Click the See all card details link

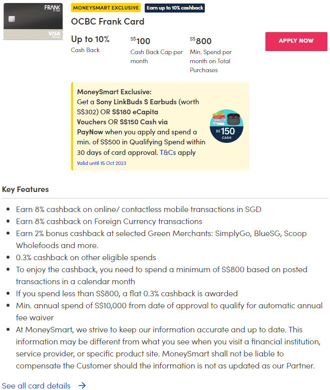click(36, 385)
